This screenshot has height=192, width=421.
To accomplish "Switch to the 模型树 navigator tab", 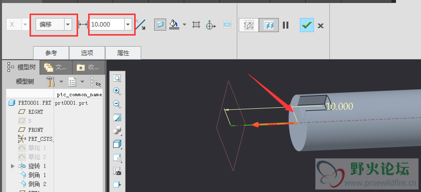I will (21, 67).
